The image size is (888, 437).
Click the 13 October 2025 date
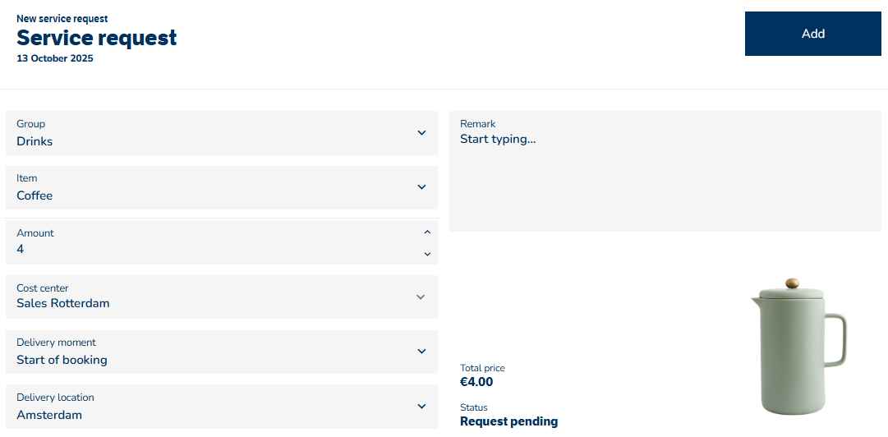click(55, 58)
